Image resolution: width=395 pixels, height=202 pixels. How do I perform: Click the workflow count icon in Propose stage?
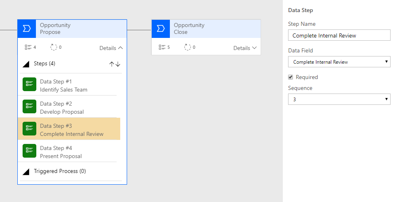coord(54,47)
